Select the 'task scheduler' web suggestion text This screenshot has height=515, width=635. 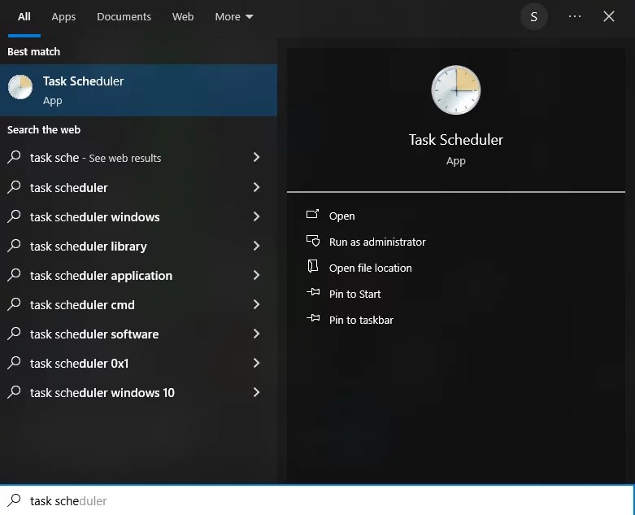click(x=69, y=188)
